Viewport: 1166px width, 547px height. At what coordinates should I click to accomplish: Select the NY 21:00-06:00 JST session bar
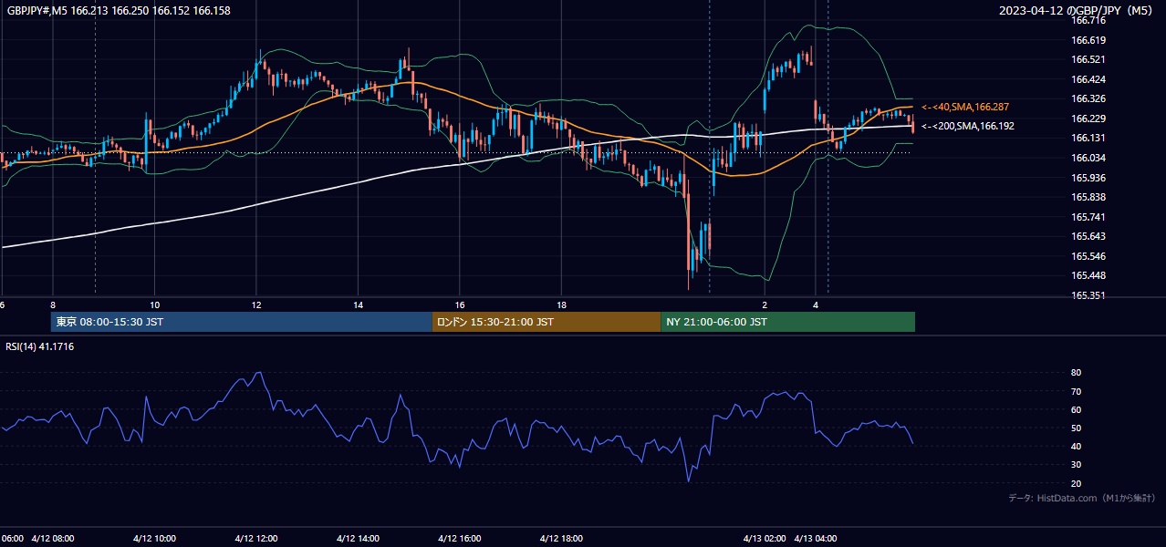(x=787, y=322)
